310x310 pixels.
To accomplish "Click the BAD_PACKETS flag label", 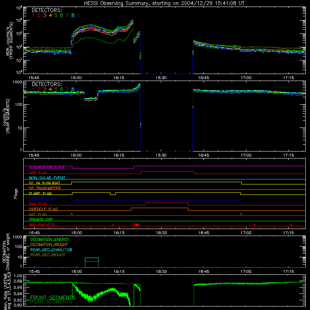I will [42, 225].
